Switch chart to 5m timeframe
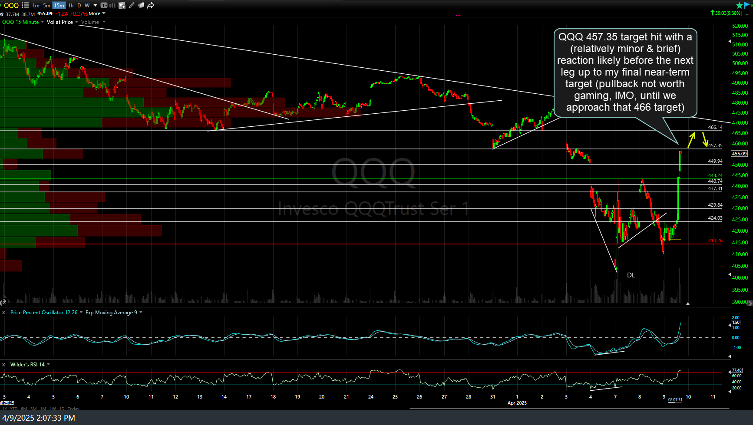753x425 pixels. point(46,5)
